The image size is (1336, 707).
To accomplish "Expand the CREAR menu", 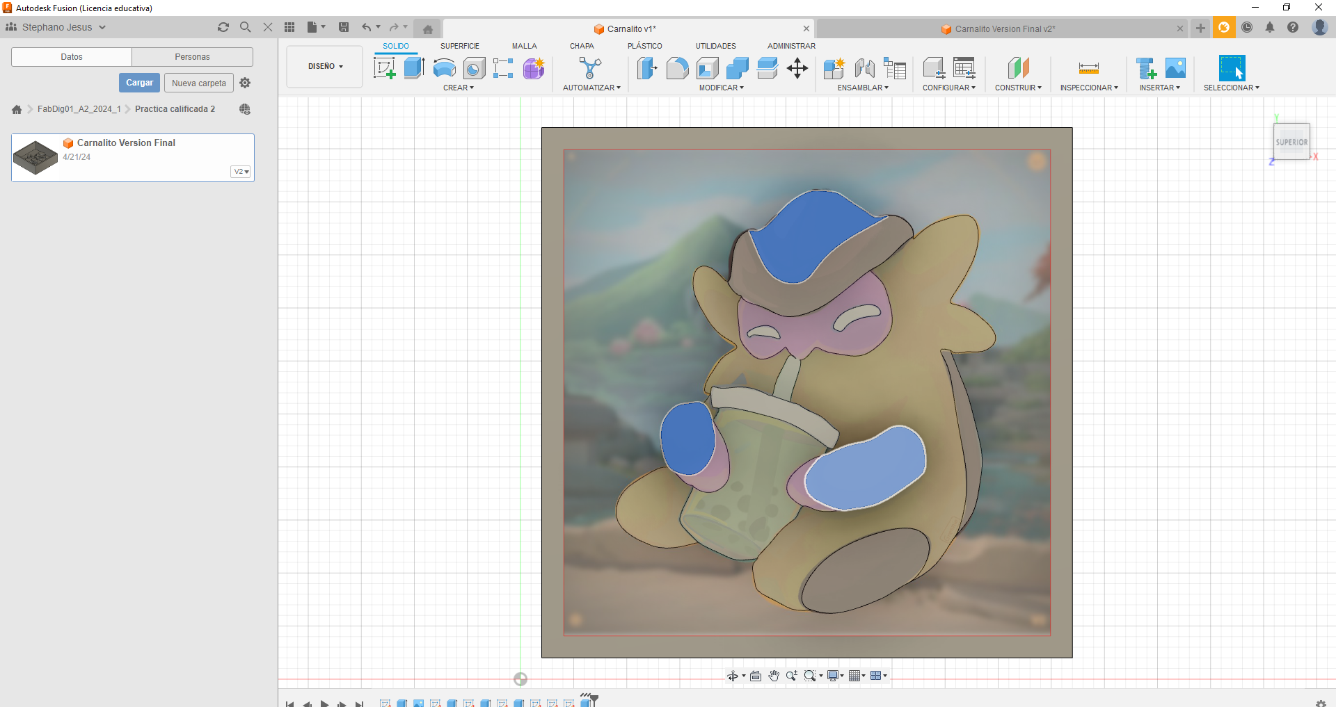I will 459,88.
